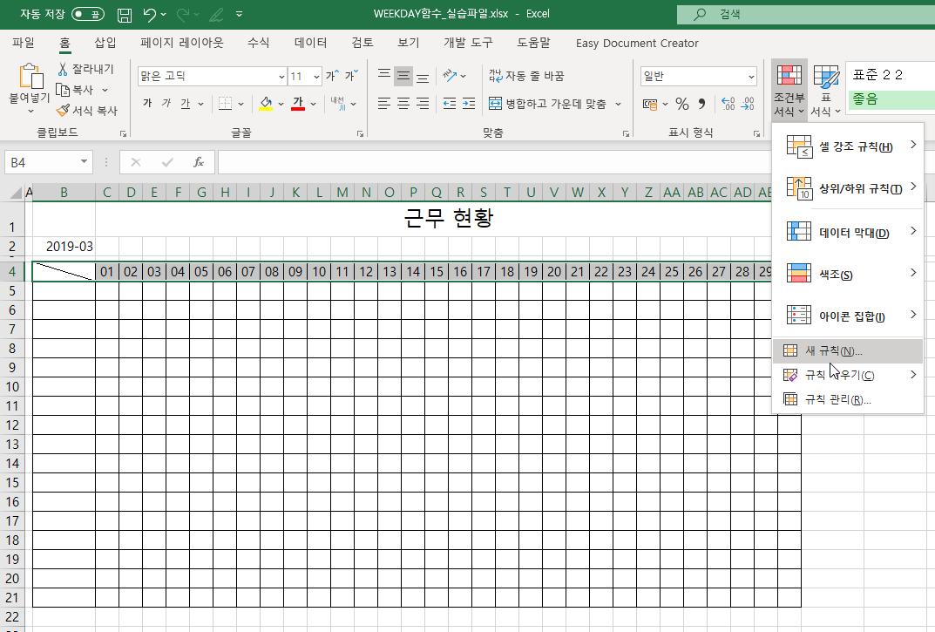Viewport: 935px width, 632px height.
Task: Click the Paste (붙여넣기) icon
Action: [x=30, y=77]
